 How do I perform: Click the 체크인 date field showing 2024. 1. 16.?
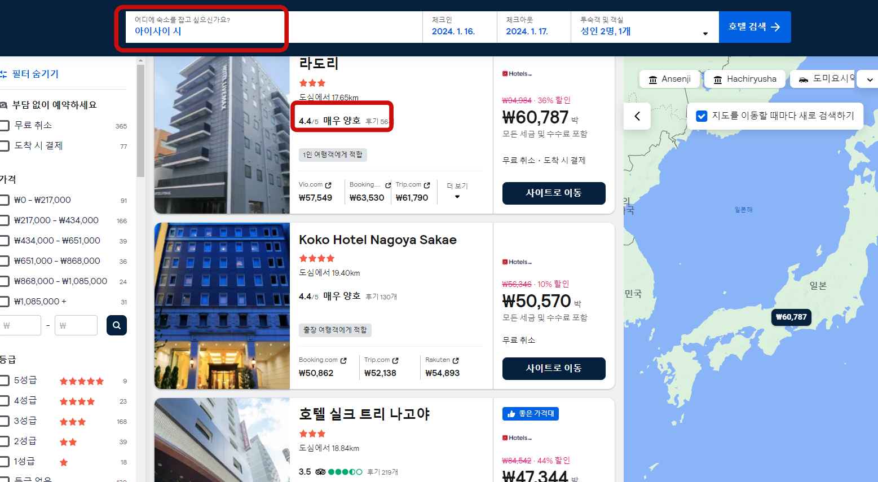(x=458, y=27)
